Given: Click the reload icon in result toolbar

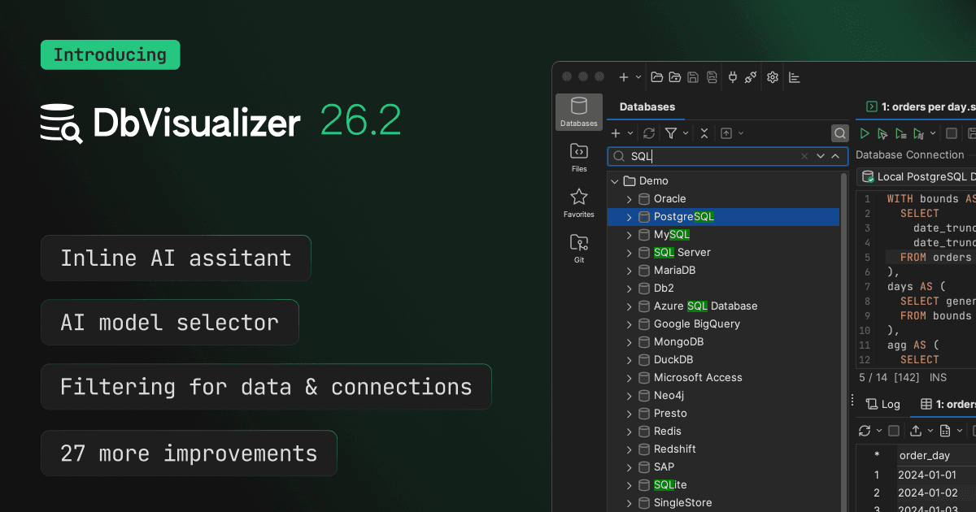Looking at the screenshot, I should click(865, 431).
